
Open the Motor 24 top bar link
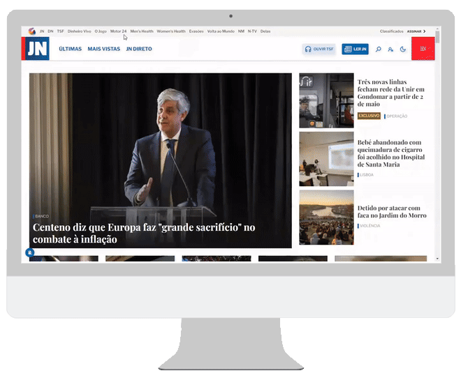(119, 31)
